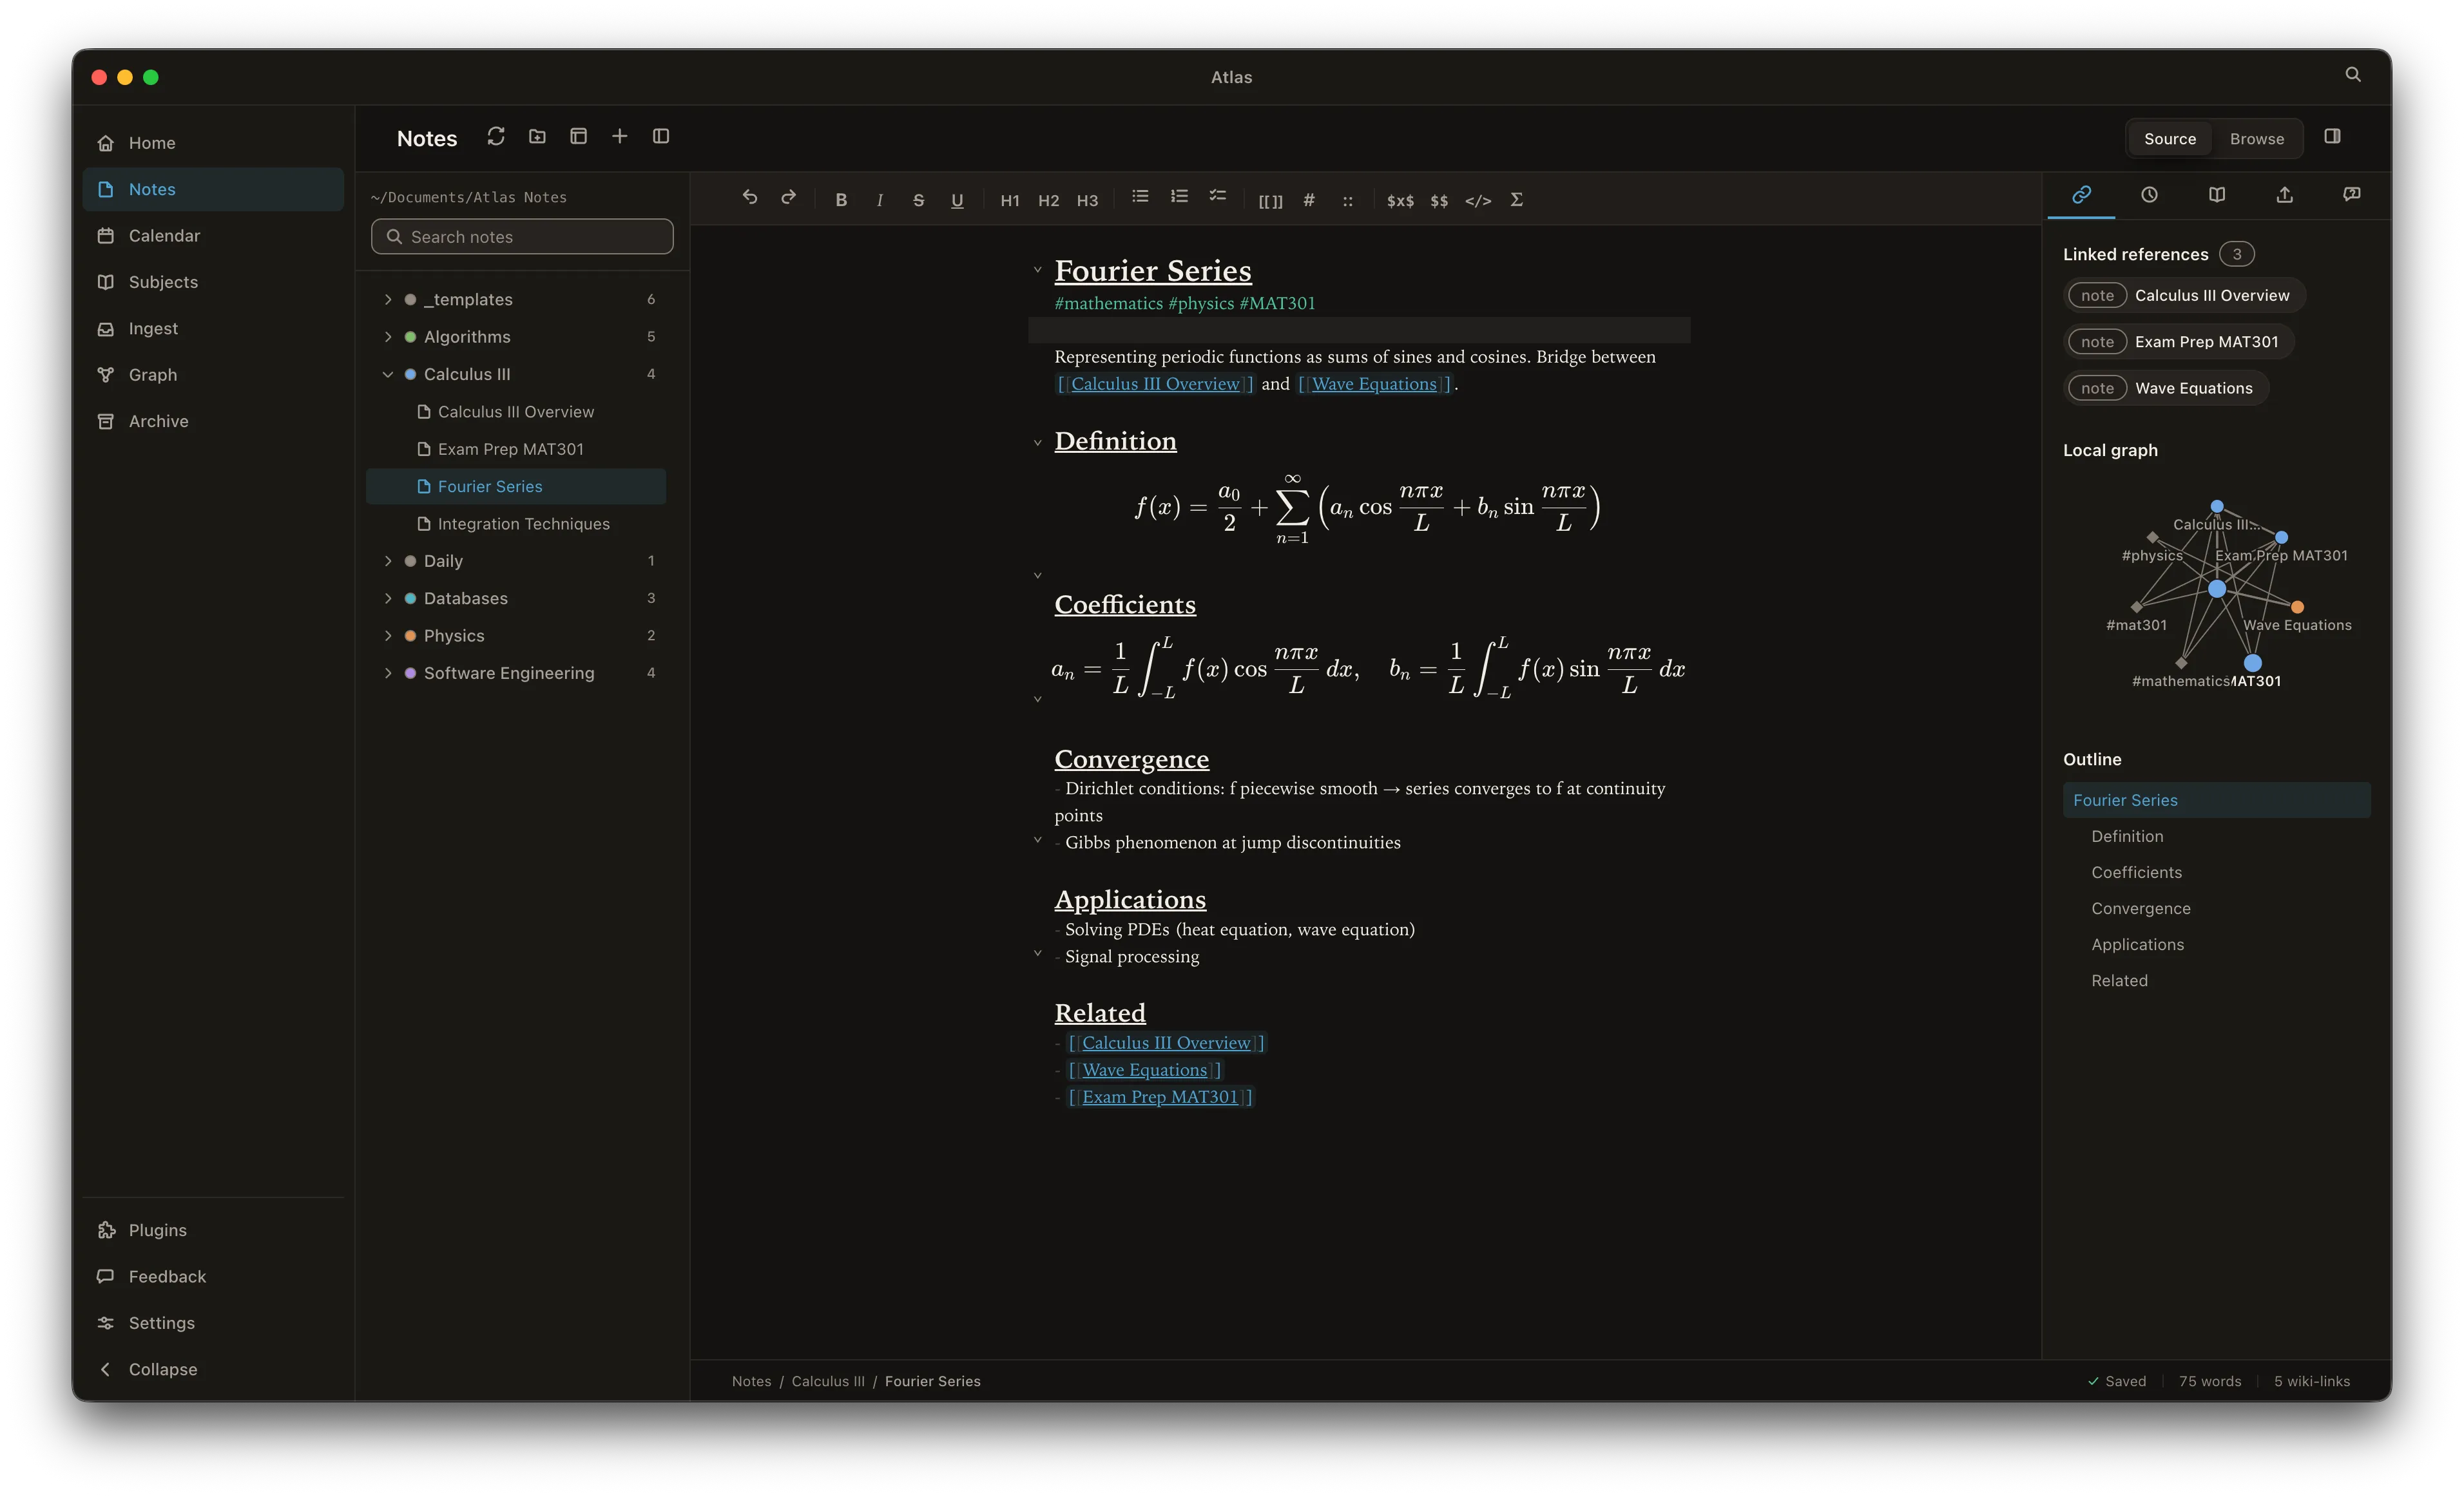The height and width of the screenshot is (1497, 2464).
Task: Click the undo arrow in editor toolbar
Action: pyautogui.click(x=749, y=198)
